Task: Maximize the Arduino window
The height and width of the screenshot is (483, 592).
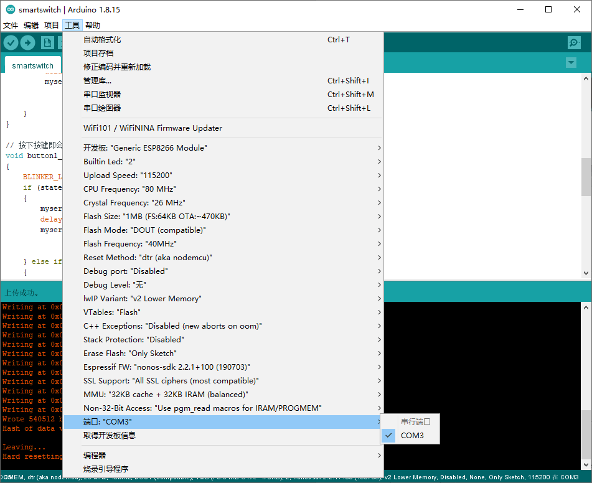Action: click(548, 9)
